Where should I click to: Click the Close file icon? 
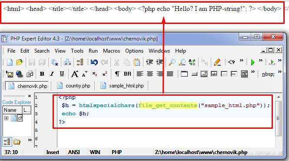point(55,62)
